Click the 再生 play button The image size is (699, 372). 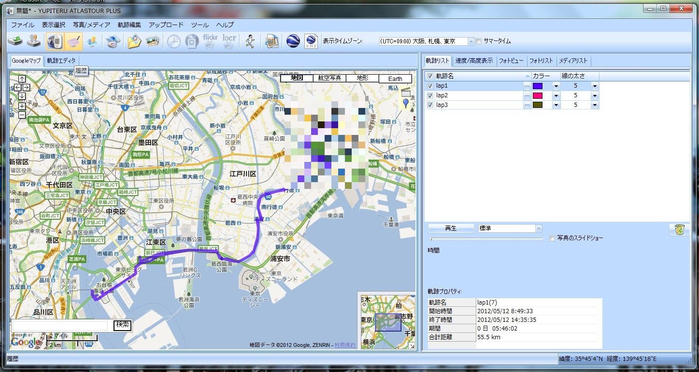pyautogui.click(x=451, y=228)
